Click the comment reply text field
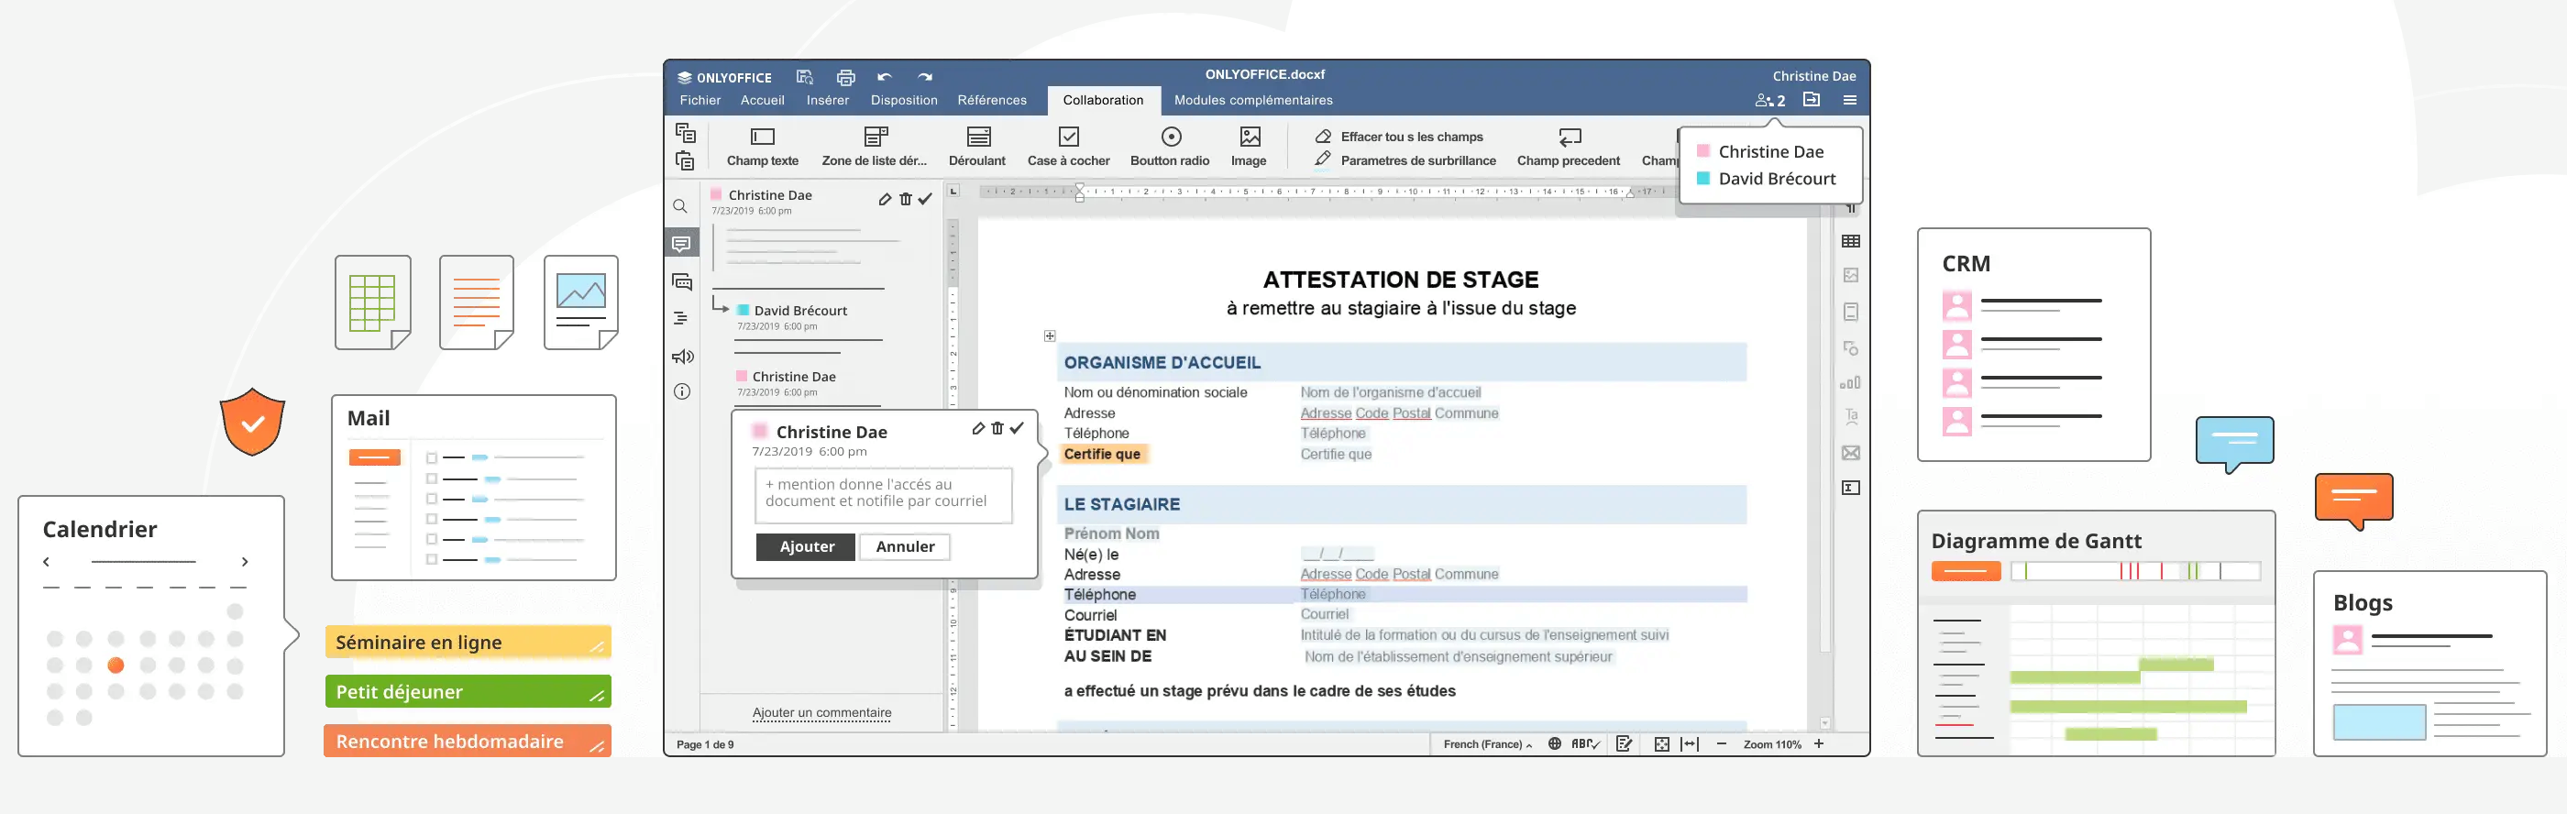This screenshot has height=814, width=2567. [x=883, y=495]
